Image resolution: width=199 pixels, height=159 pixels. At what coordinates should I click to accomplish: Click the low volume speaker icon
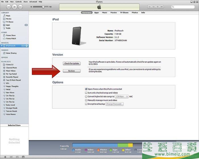[31, 7]
